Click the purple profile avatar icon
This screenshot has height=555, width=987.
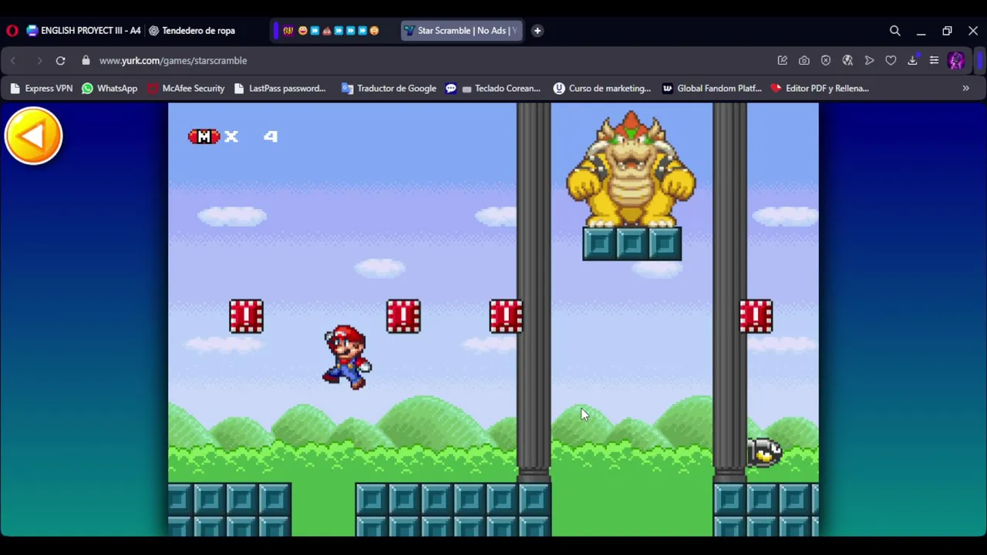pos(956,60)
